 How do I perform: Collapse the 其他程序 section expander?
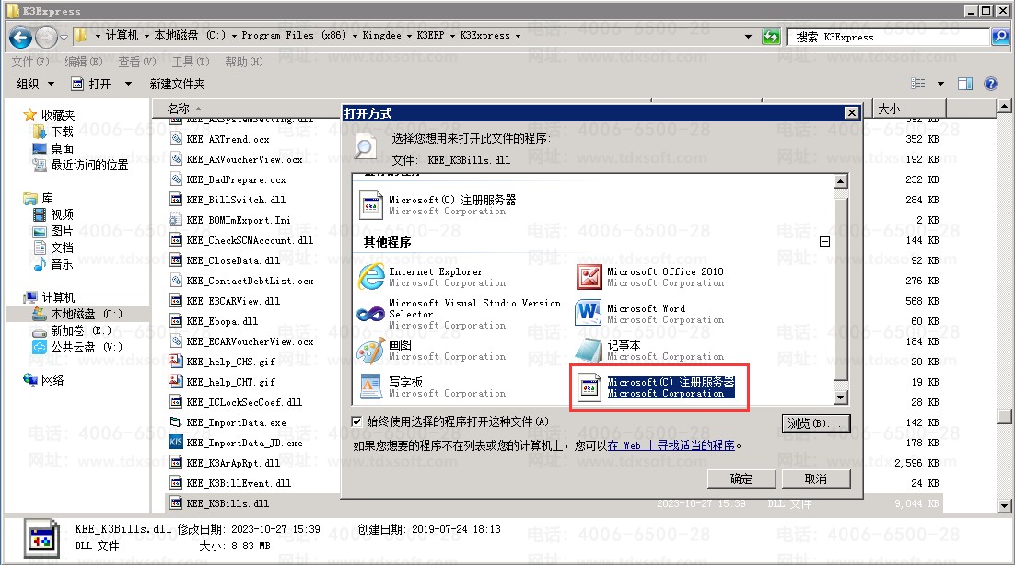pyautogui.click(x=824, y=242)
